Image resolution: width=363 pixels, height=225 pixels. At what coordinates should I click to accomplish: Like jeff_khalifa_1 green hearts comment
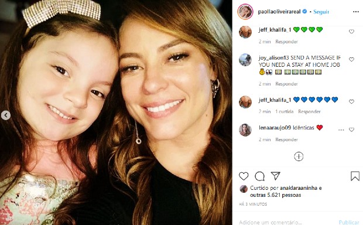point(351,32)
